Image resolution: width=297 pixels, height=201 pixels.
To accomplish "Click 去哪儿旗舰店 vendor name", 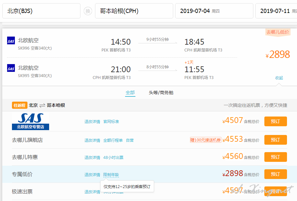I will click(27, 140).
